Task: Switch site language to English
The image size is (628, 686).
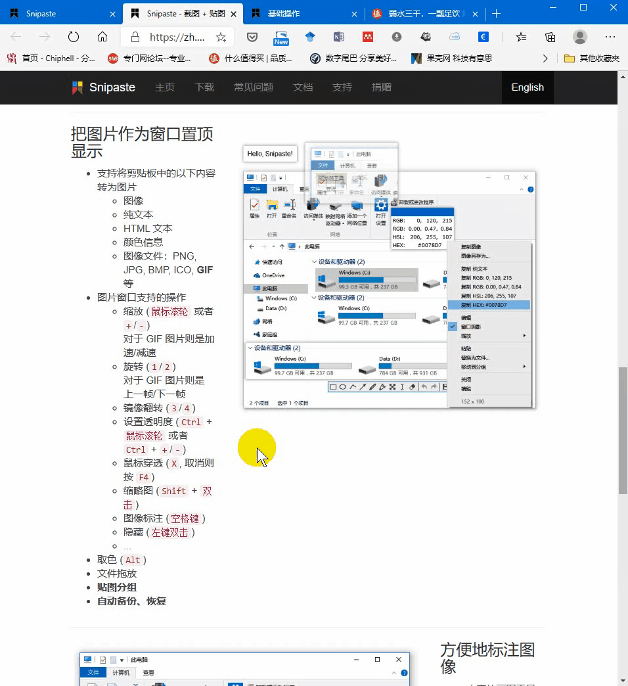Action: pos(527,87)
